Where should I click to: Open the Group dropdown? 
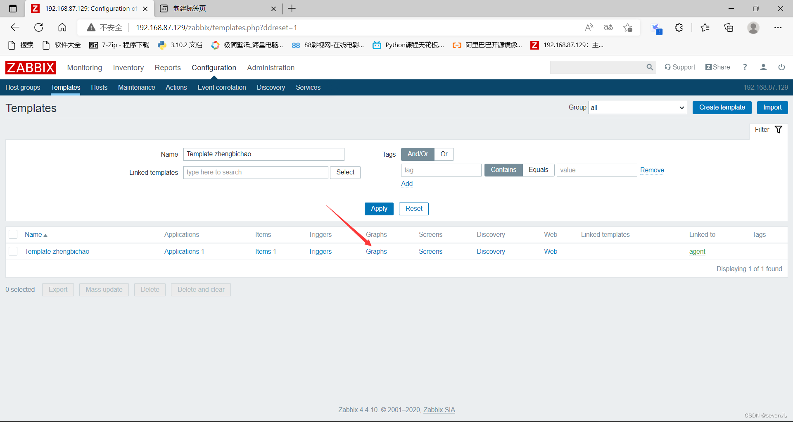637,107
